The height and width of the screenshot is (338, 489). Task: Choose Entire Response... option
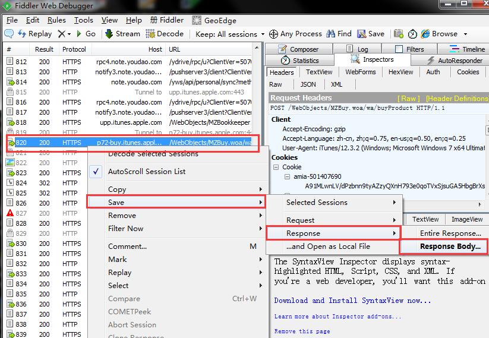tap(444, 233)
